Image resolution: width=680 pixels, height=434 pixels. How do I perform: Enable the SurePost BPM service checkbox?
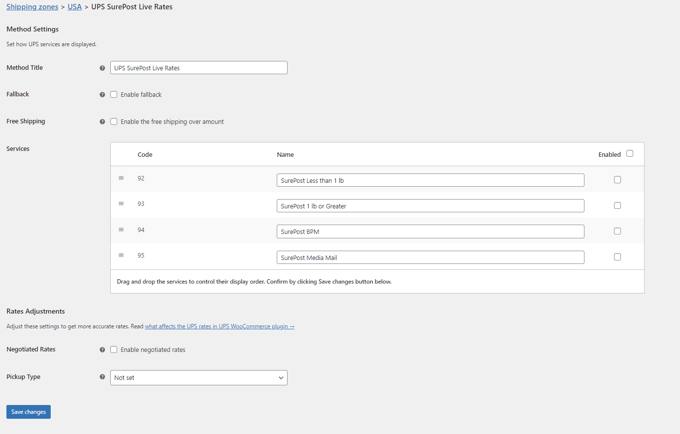point(617,231)
